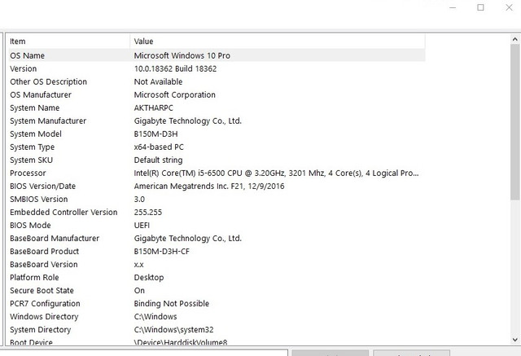Select value 255.255
Image resolution: width=521 pixels, height=356 pixels.
[x=148, y=212]
